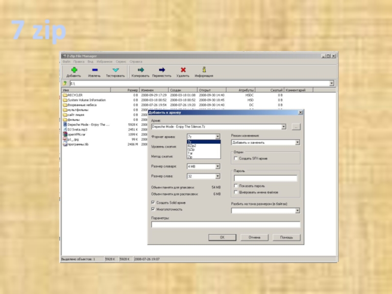
Task: Toggle the Шифровать имена файлов checkbox
Action: pyautogui.click(x=236, y=192)
